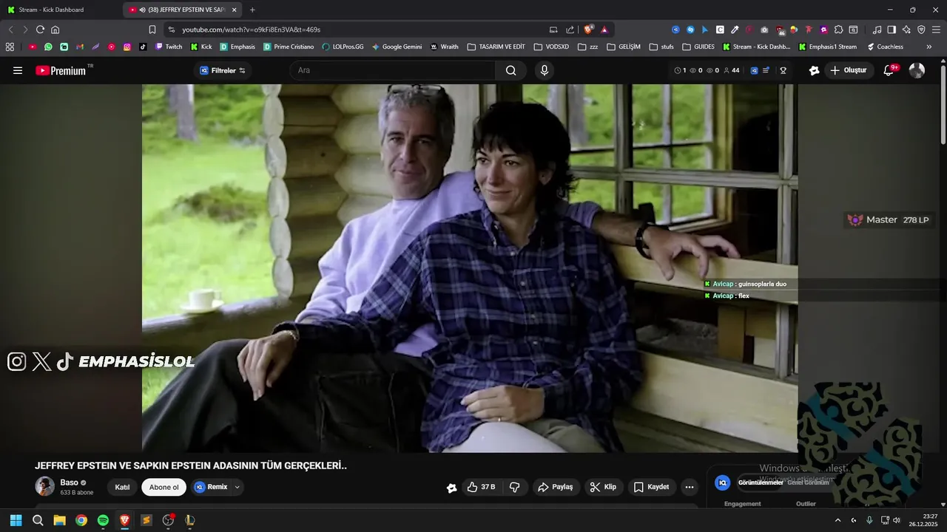Open Brave Leo AI sparkle icon

(906, 30)
